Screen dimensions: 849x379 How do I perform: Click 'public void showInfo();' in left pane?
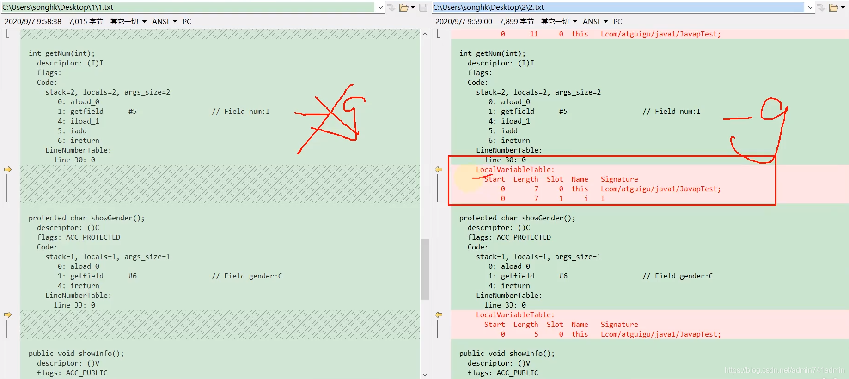(76, 354)
